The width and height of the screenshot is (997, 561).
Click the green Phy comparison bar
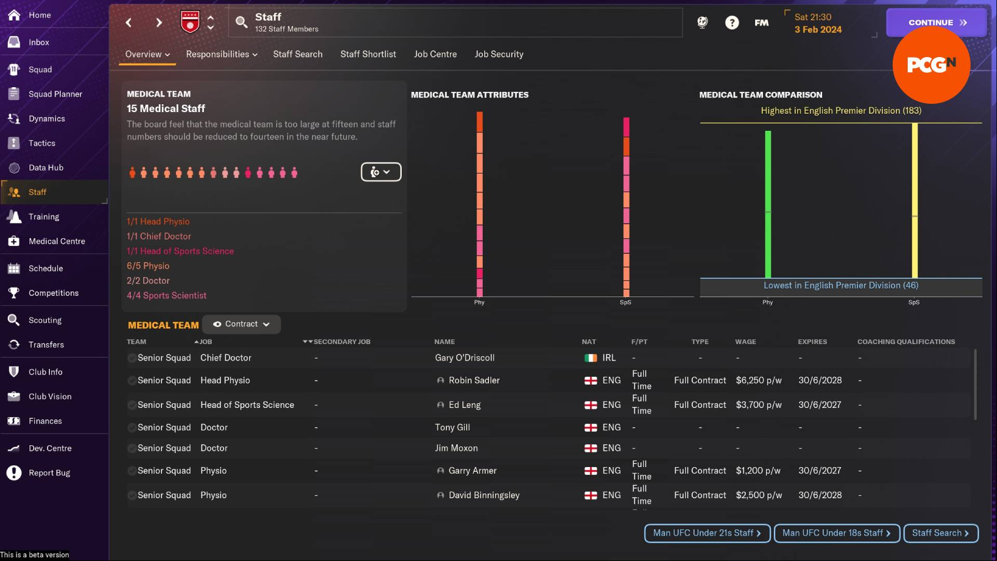pyautogui.click(x=768, y=204)
